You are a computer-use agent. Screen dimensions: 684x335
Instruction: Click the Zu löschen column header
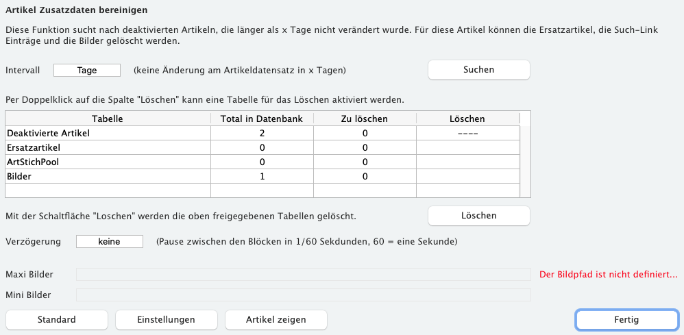365,119
